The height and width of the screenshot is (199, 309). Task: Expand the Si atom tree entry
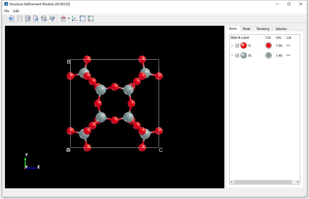coord(232,55)
